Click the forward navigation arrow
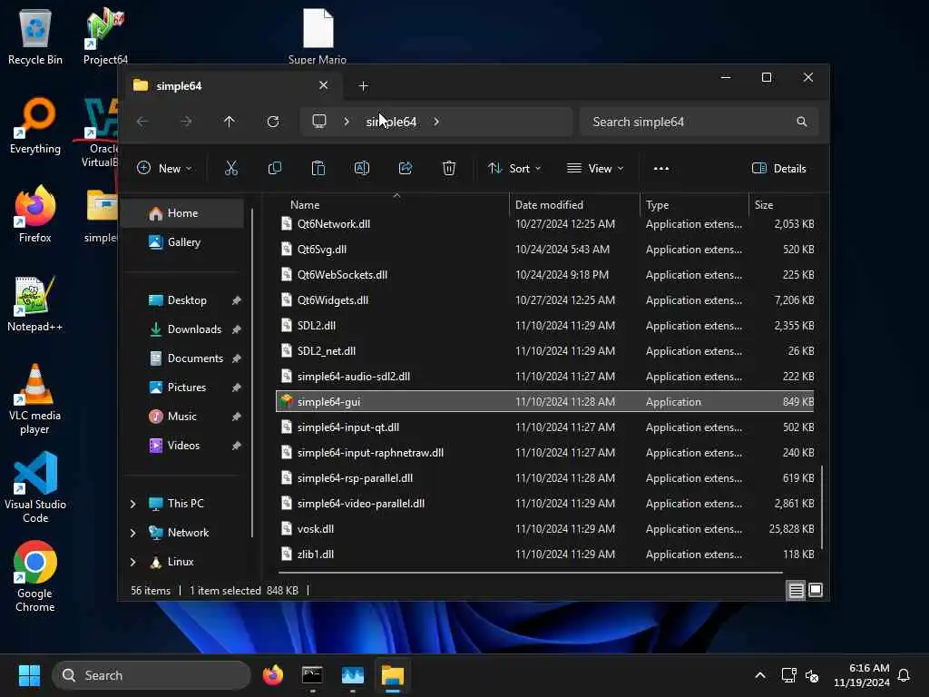Viewport: 929px width, 697px height. pos(186,122)
